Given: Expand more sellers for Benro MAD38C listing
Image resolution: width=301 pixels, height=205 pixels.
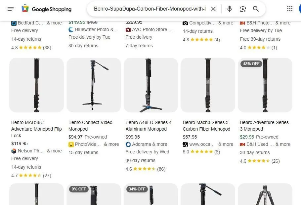Looking at the screenshot, I should click(54, 151).
